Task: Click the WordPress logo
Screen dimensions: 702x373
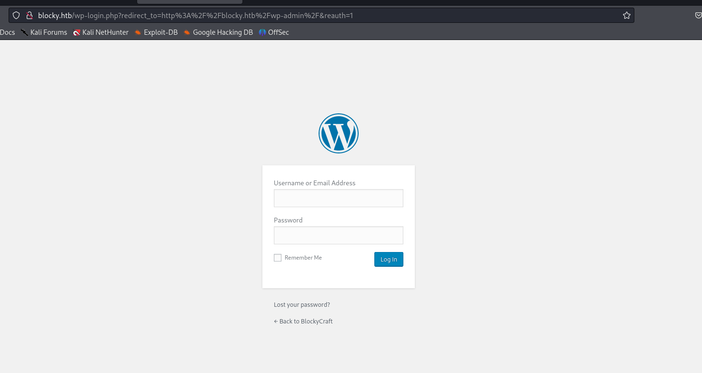Action: coord(338,133)
